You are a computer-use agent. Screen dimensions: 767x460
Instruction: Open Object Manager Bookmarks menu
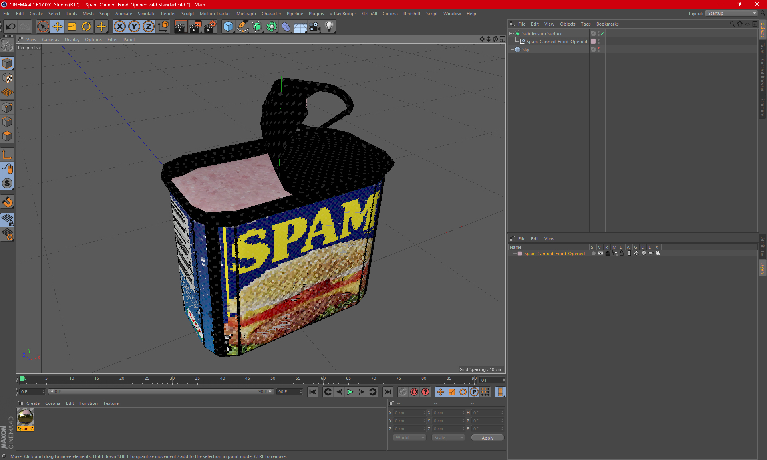pyautogui.click(x=607, y=24)
